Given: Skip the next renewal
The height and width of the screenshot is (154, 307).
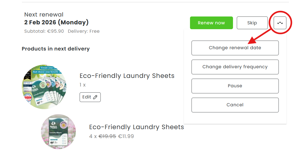Looking at the screenshot, I should (252, 23).
